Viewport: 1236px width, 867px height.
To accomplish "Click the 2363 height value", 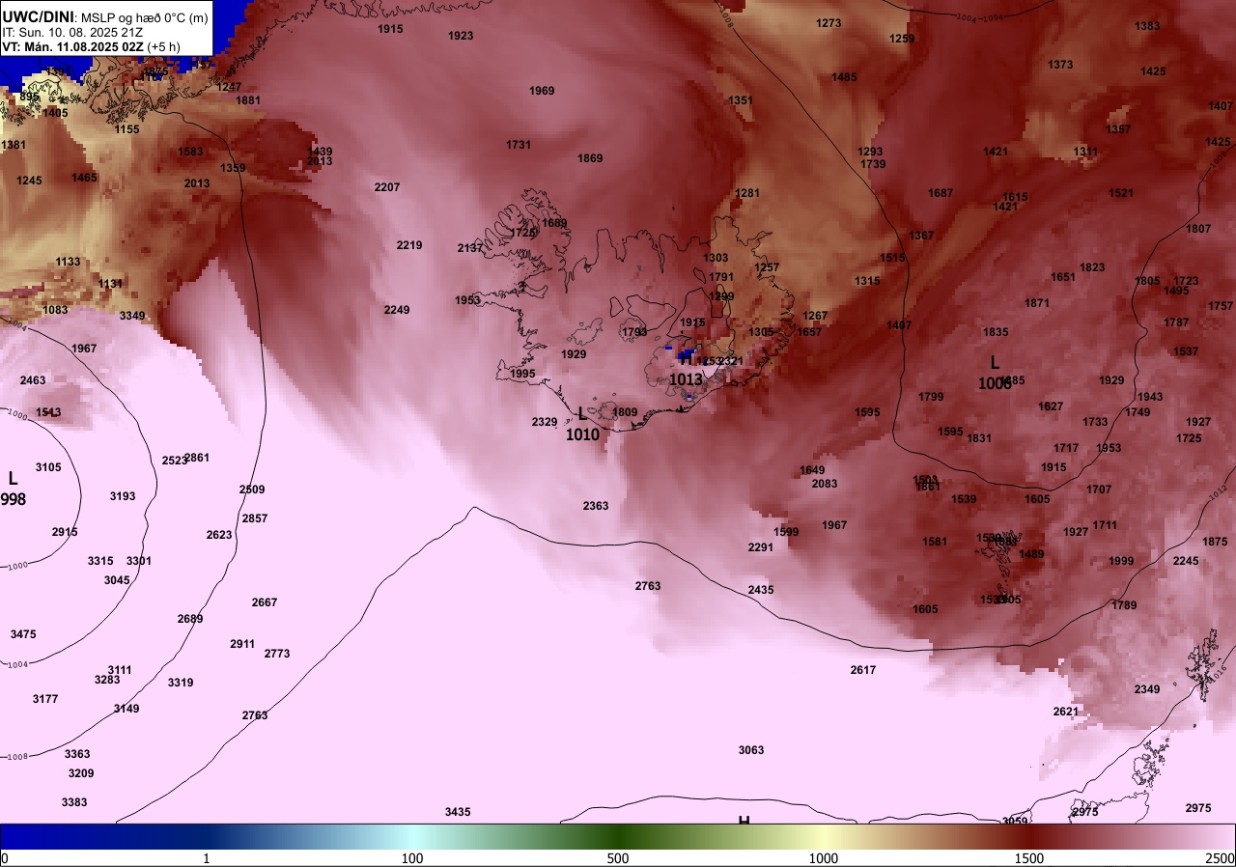I will tap(596, 506).
